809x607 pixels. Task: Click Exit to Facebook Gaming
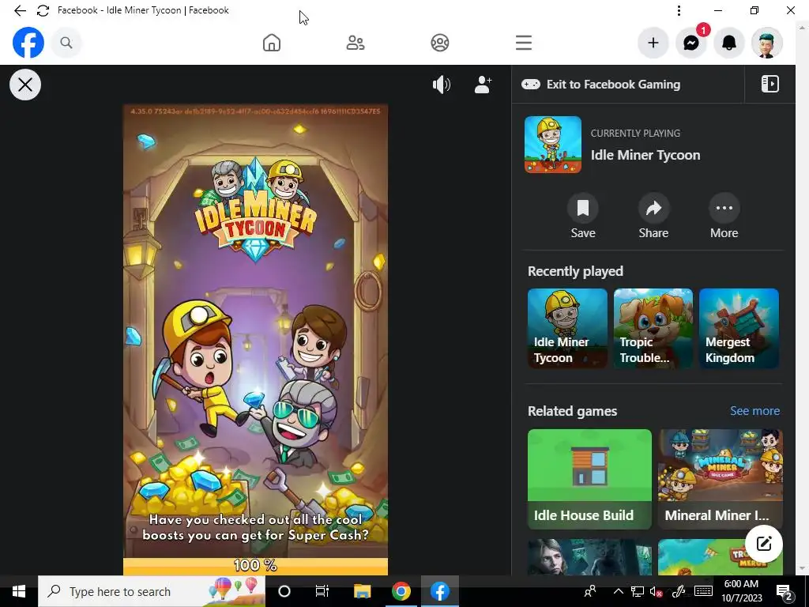click(x=601, y=85)
